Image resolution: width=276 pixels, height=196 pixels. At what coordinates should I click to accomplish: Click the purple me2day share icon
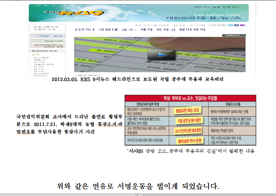(242, 25)
